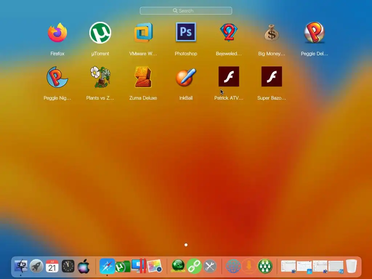Open the third minimized window thumbnail in dock
This screenshot has height=279, width=372.
(x=320, y=266)
